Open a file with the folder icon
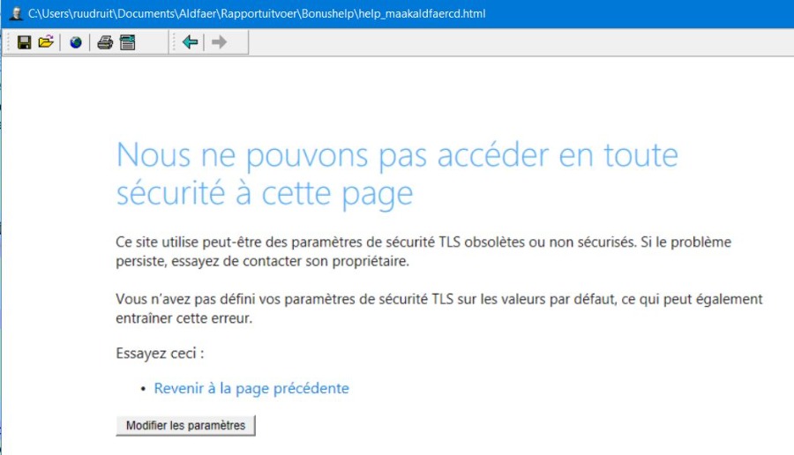794x455 pixels. pyautogui.click(x=46, y=42)
